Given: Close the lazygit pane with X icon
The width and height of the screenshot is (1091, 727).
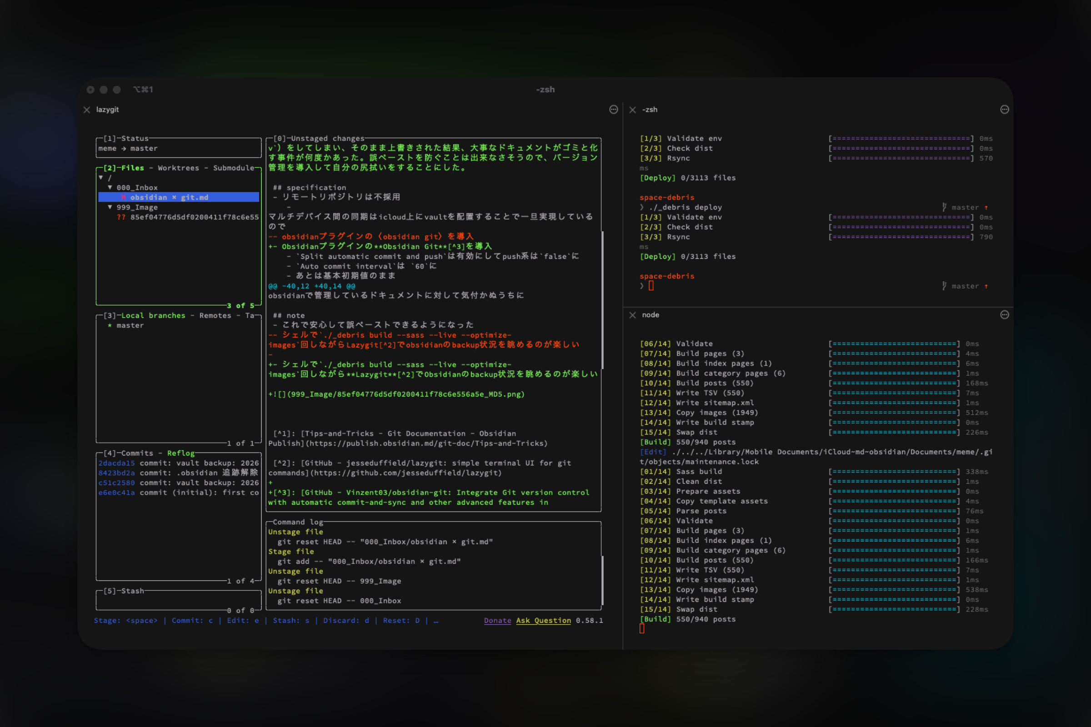Looking at the screenshot, I should pyautogui.click(x=87, y=110).
